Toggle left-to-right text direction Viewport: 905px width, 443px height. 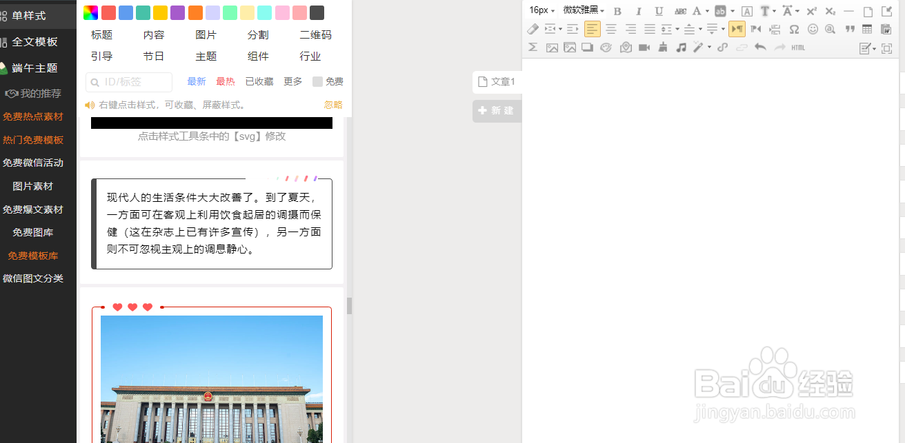click(x=737, y=29)
